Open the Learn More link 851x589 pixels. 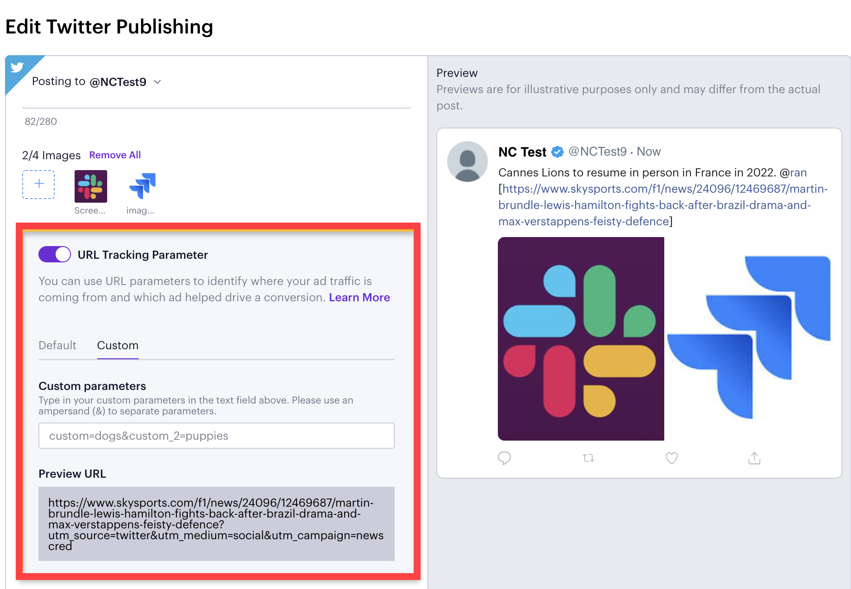click(359, 297)
